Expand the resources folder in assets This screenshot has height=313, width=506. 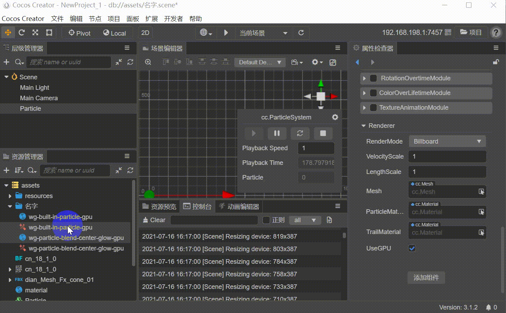click(x=10, y=196)
